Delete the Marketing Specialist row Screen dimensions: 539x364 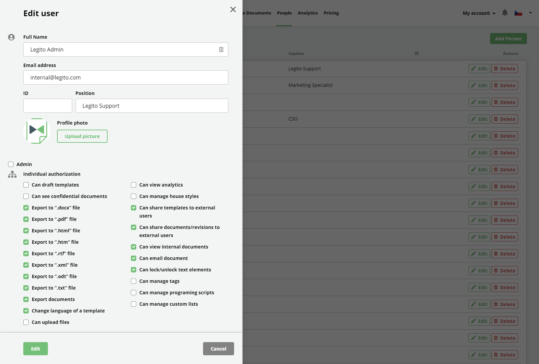tap(505, 86)
